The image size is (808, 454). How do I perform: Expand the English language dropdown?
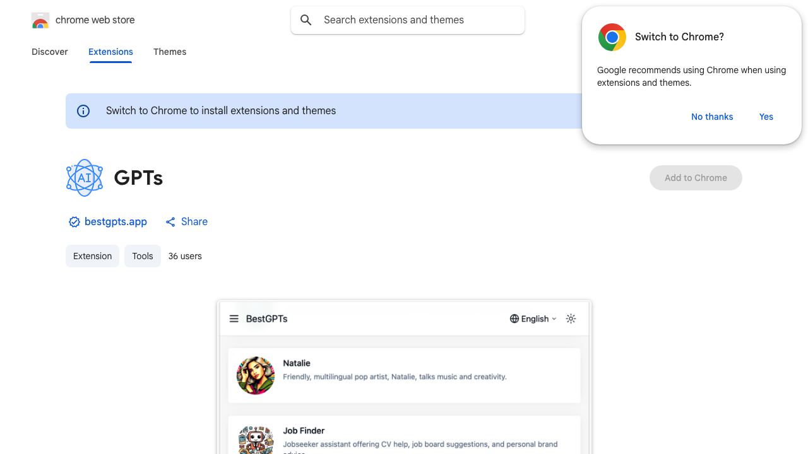[x=534, y=318]
